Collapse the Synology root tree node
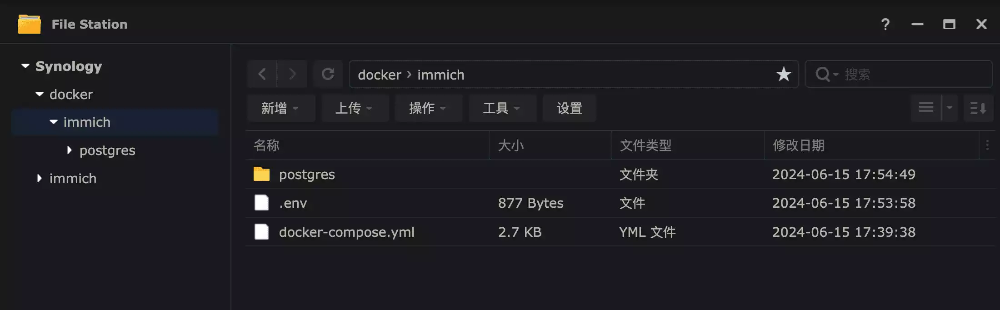Viewport: 1000px width, 310px height. point(25,66)
